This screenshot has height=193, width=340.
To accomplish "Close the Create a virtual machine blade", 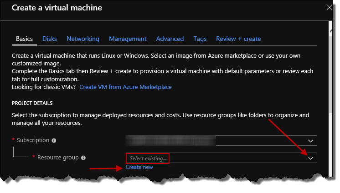I will tap(329, 7).
